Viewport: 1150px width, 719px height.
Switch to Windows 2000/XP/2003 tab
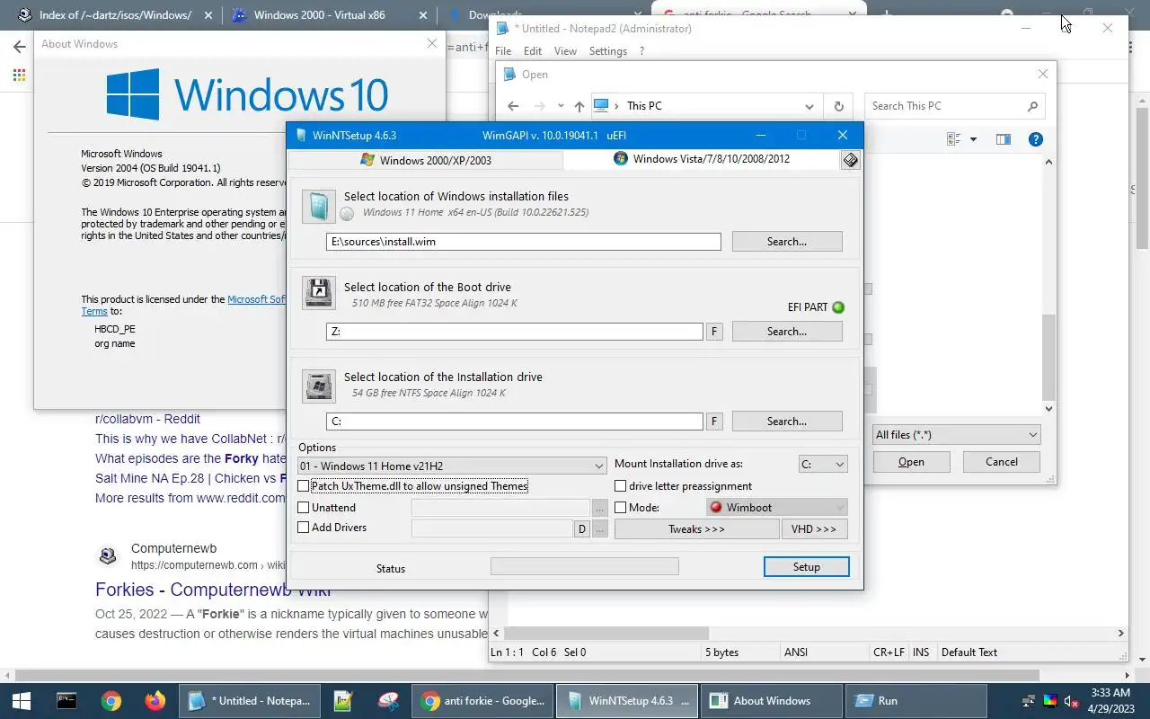click(x=426, y=160)
